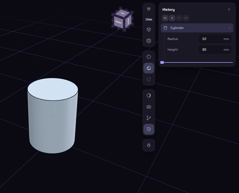Click the history timeline slider handle
Screen dimensions: 239x193
tap(162, 62)
